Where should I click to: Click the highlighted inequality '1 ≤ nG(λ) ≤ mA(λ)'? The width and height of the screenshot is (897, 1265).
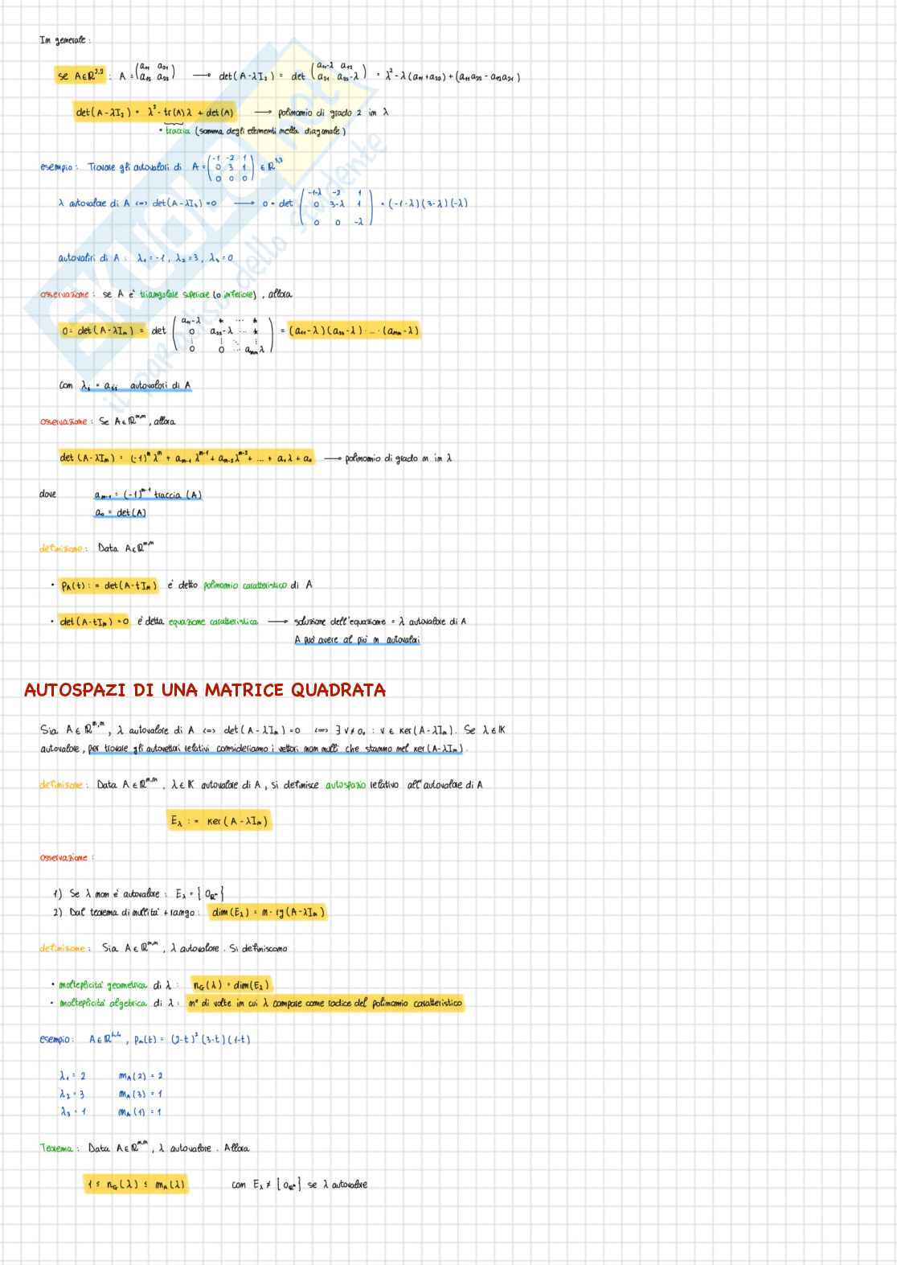(x=136, y=1185)
